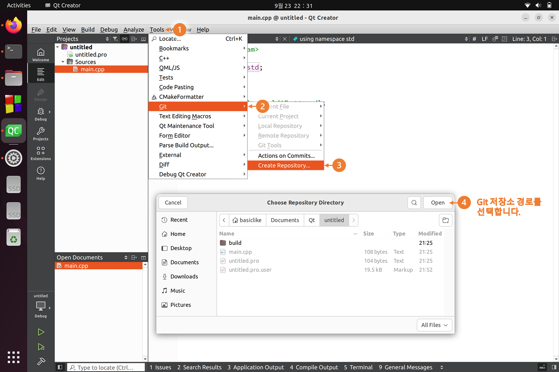Open the untitled Debug kit selector
Image resolution: width=559 pixels, height=372 pixels.
coord(41,306)
